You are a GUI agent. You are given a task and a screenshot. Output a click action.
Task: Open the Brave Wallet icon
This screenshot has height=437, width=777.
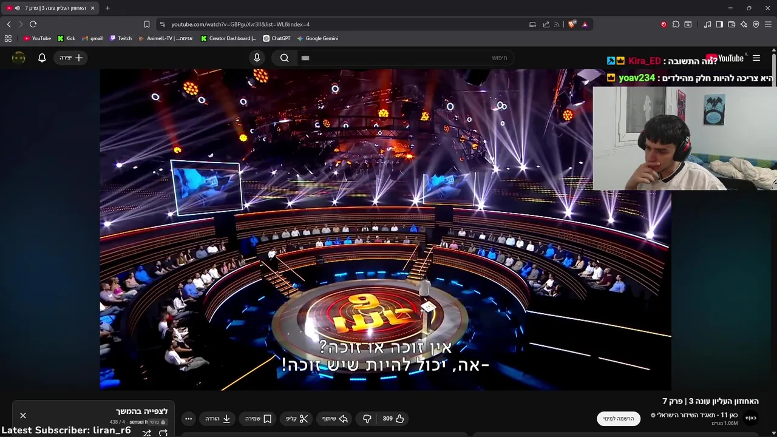pos(731,24)
